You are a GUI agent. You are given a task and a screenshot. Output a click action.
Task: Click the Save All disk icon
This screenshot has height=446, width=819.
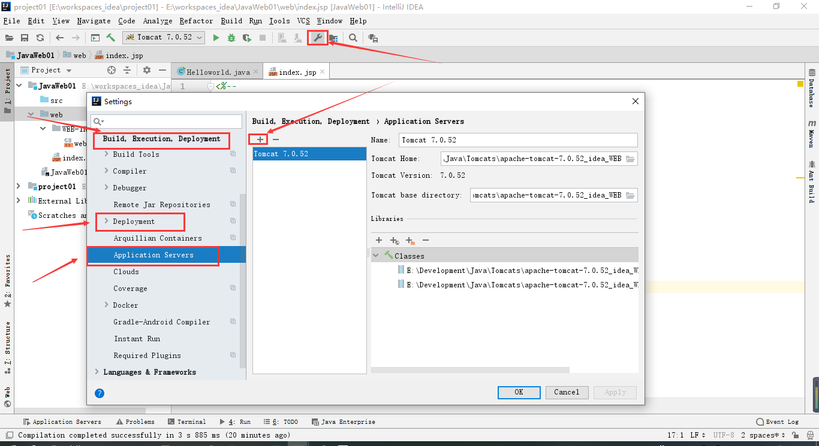[25, 38]
